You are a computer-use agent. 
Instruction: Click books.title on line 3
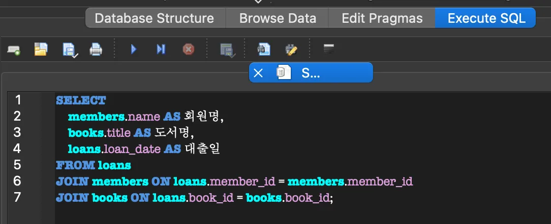point(100,133)
